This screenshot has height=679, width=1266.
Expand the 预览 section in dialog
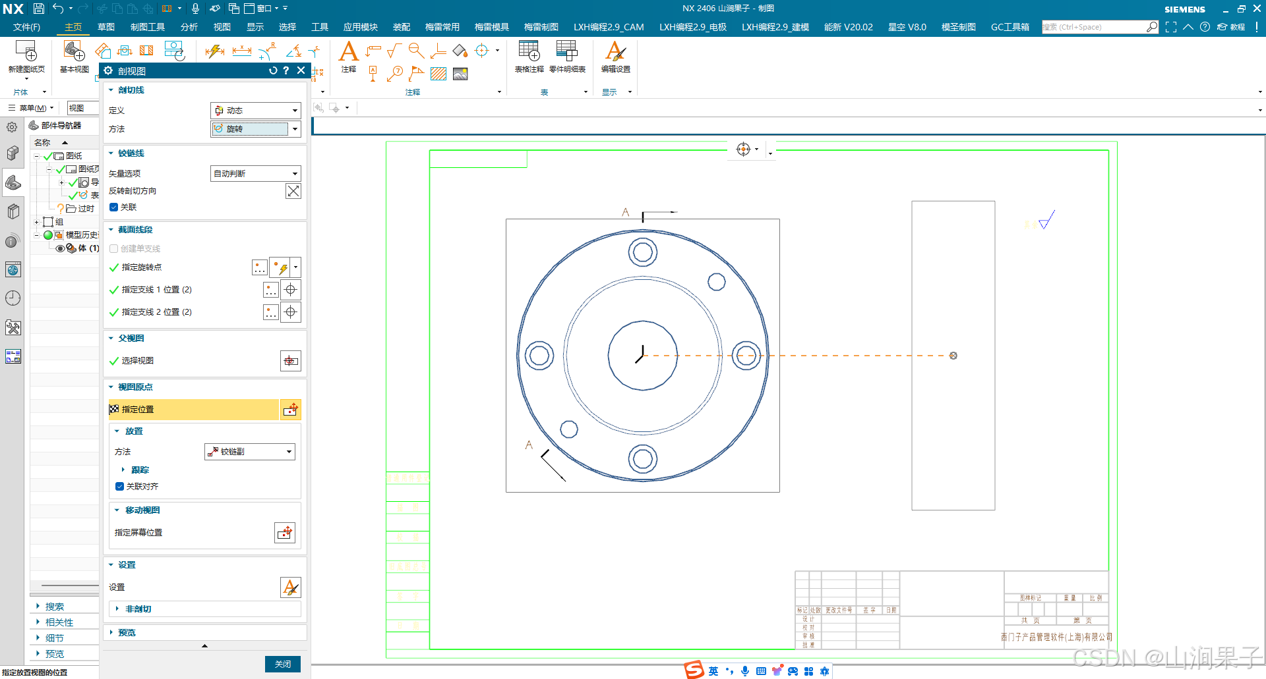coord(111,633)
